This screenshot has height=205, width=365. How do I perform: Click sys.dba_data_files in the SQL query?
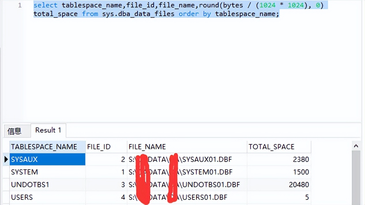pos(138,14)
